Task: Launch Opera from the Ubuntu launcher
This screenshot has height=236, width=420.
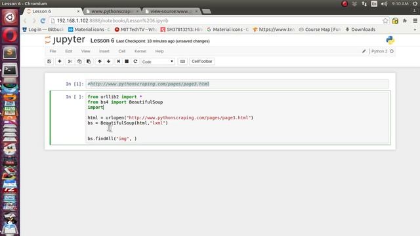Action: pyautogui.click(x=10, y=35)
